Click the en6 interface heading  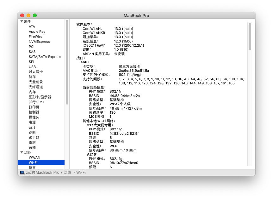84,62
